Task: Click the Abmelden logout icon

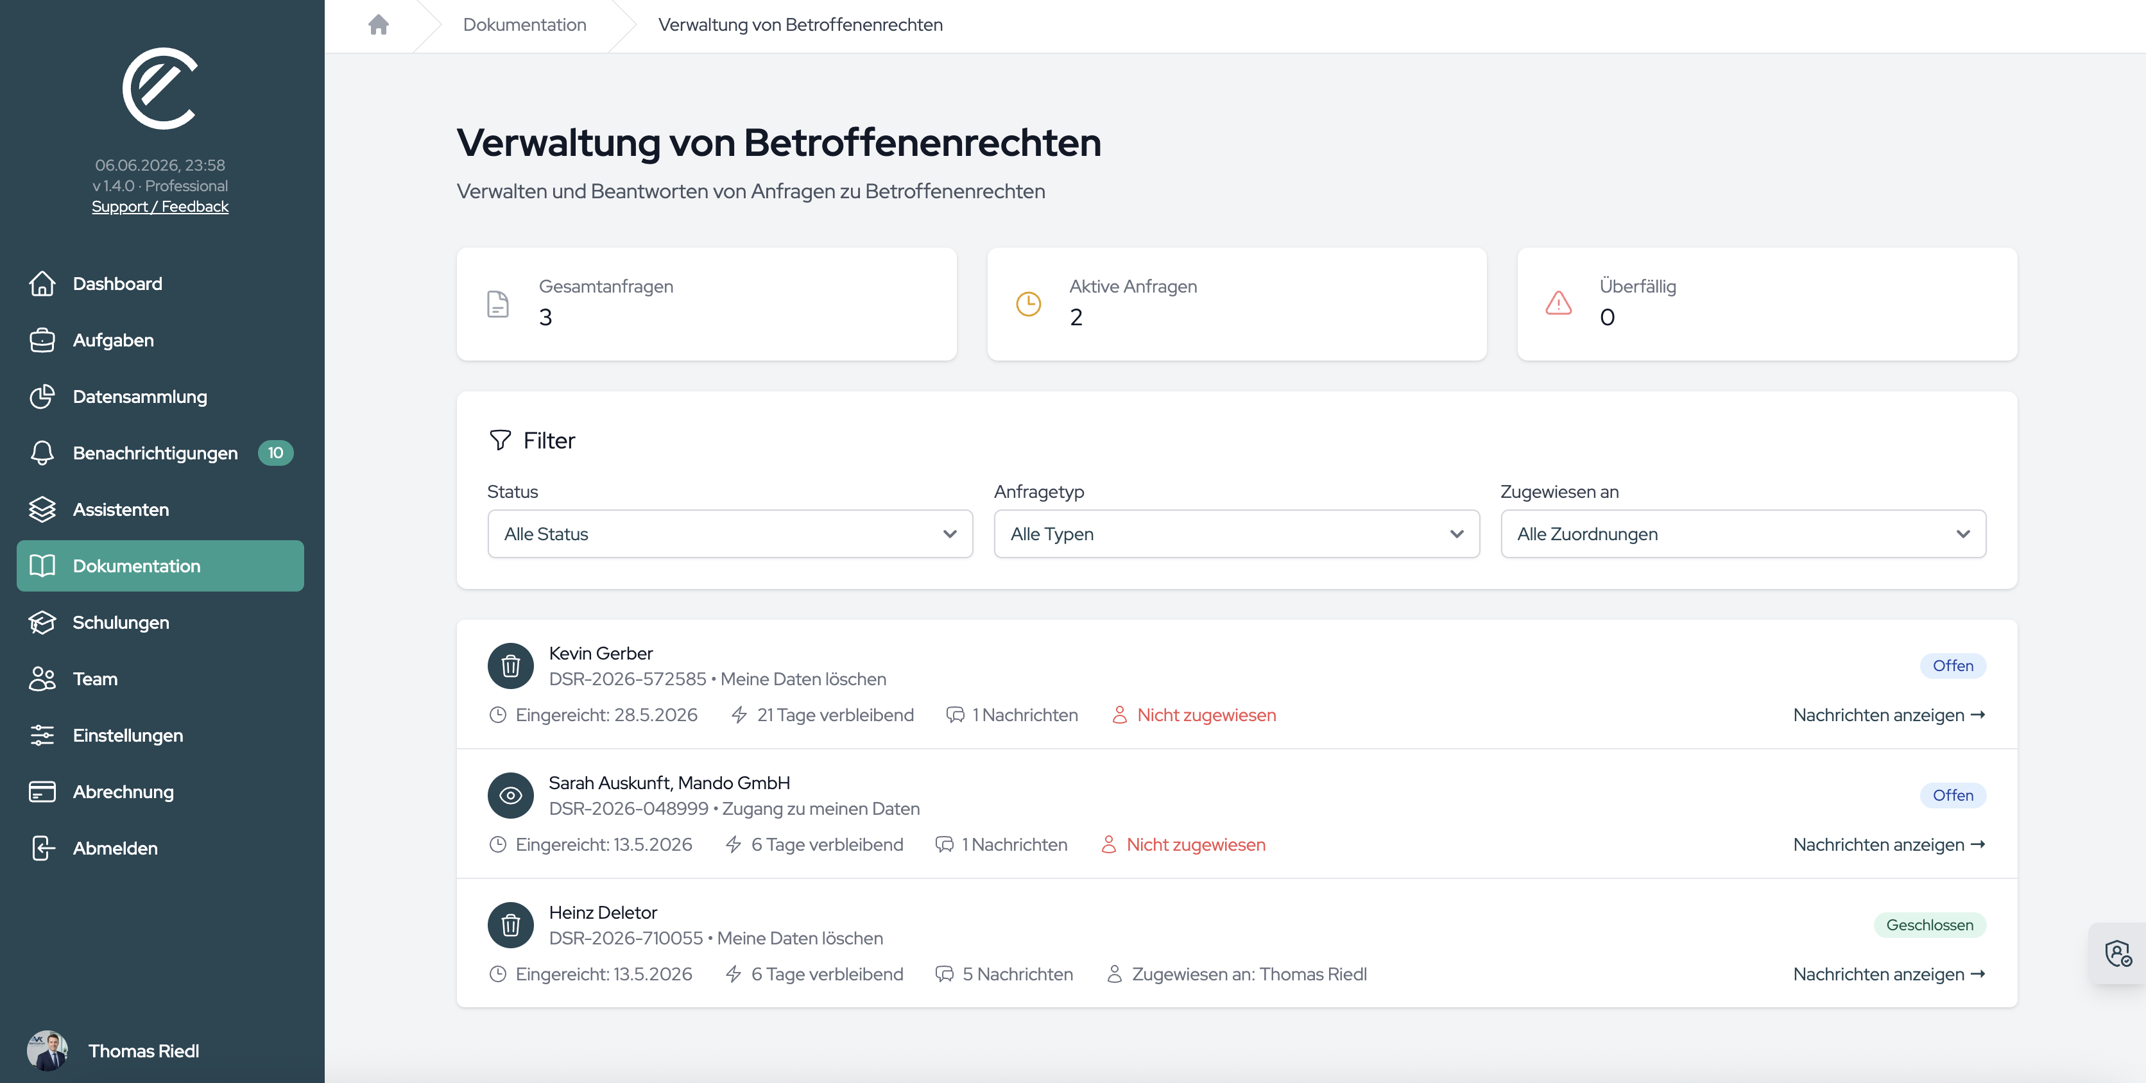Action: [x=42, y=848]
